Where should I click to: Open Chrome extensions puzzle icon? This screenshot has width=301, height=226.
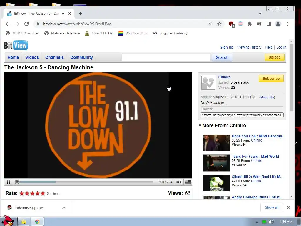coord(250,24)
